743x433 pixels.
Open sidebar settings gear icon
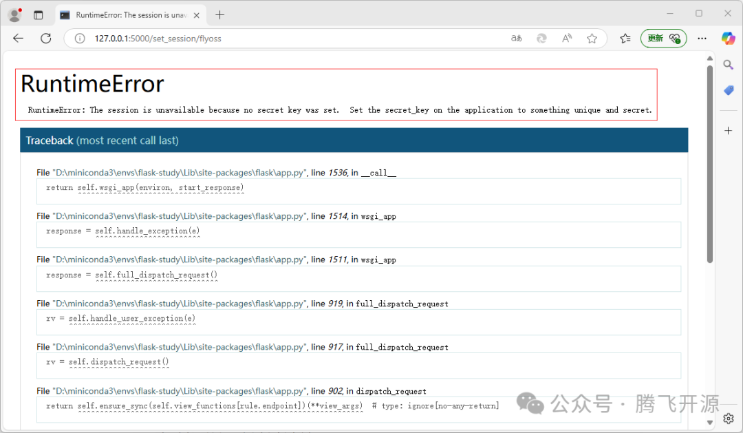[729, 419]
